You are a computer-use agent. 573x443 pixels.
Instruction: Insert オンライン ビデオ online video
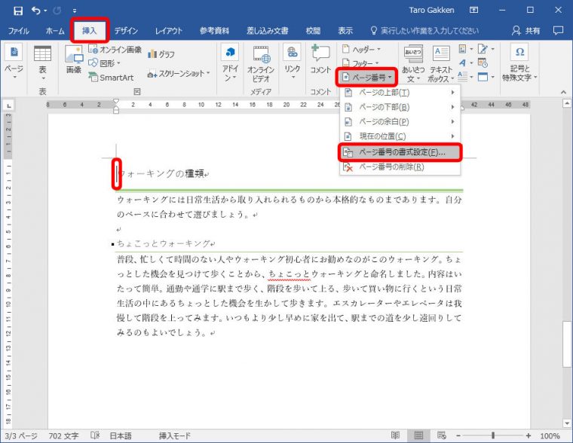[x=261, y=63]
